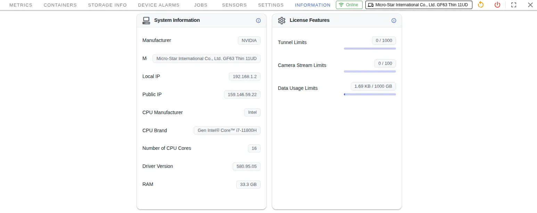This screenshot has height=213, width=537.
Task: Click the Data Usage Limits progress bar
Action: tap(370, 94)
